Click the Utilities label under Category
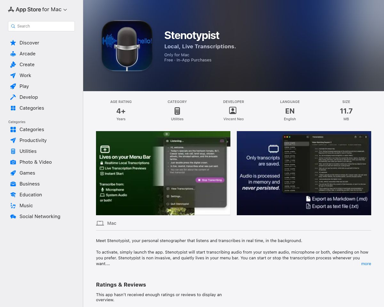Viewport: 384px width, 307px height. [177, 119]
